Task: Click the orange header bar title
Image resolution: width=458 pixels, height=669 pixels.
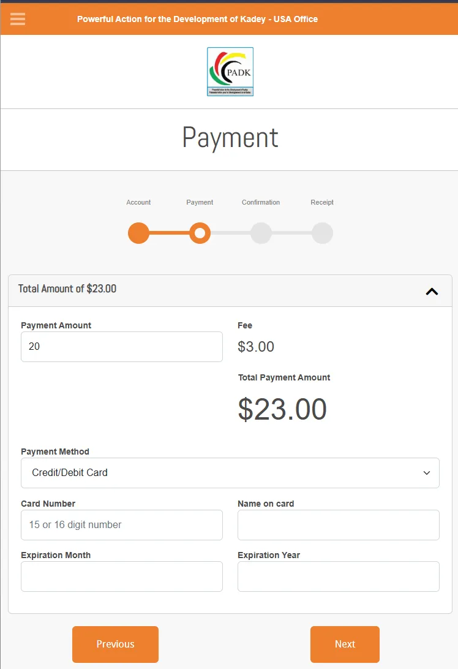Action: (197, 19)
